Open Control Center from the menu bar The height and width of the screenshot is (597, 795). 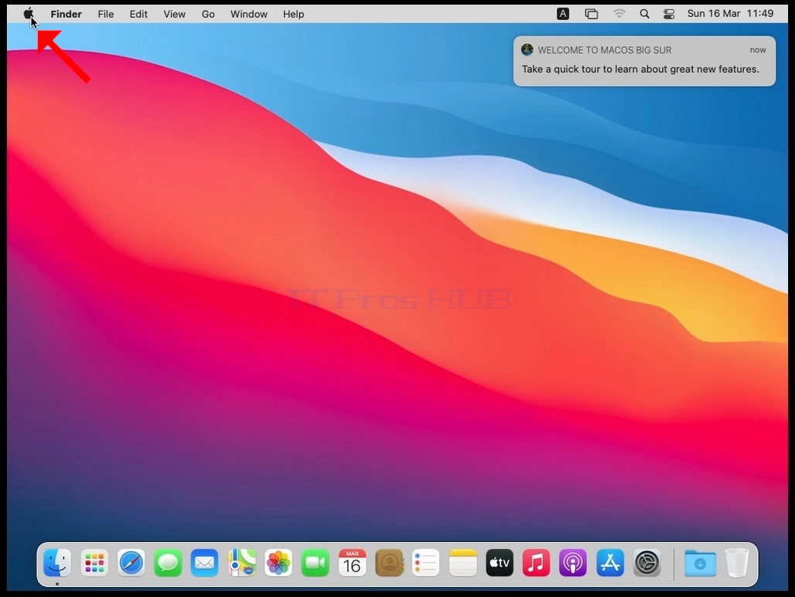pyautogui.click(x=669, y=14)
